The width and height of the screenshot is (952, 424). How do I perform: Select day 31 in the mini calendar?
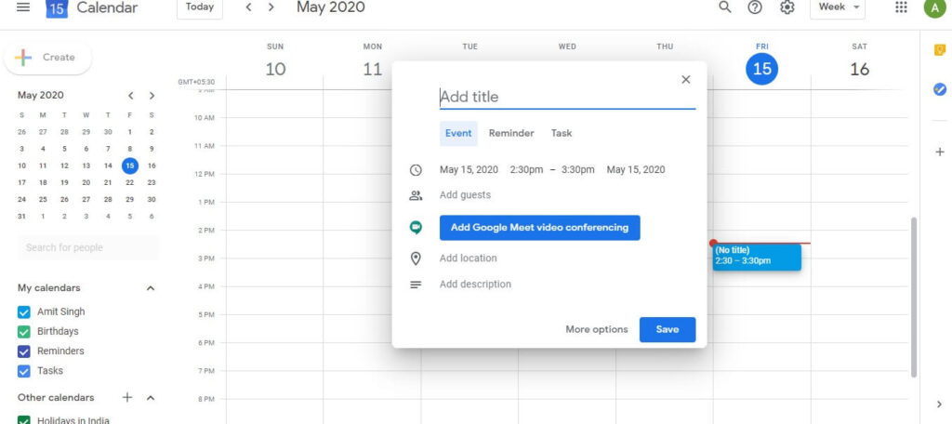coord(22,217)
